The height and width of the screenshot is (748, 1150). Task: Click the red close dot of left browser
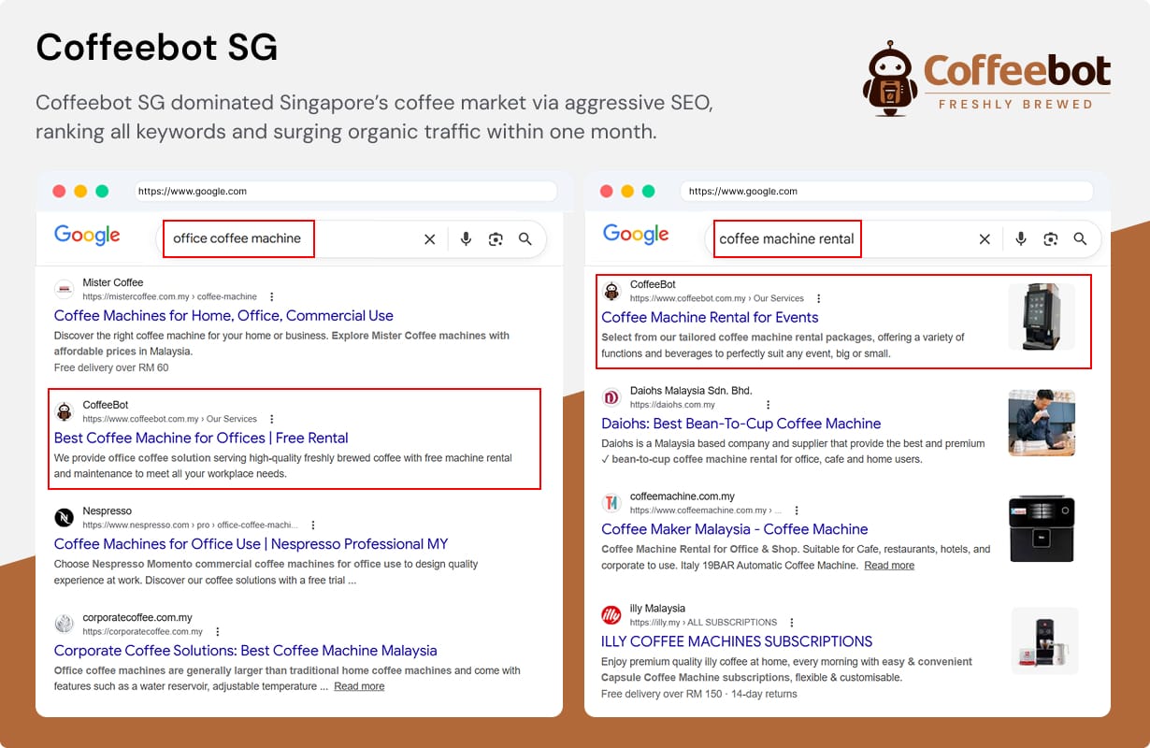[x=59, y=191]
